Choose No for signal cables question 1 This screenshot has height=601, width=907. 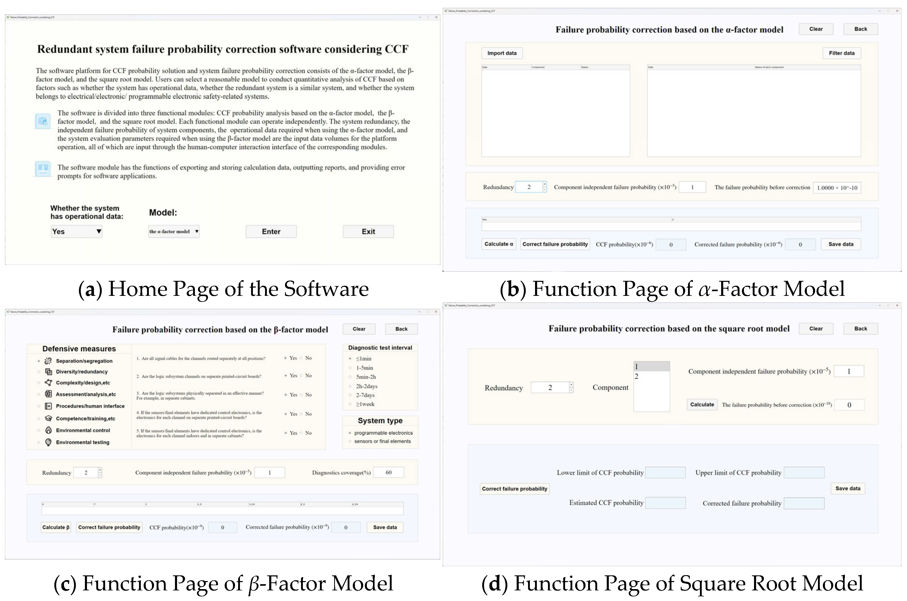pos(301,358)
